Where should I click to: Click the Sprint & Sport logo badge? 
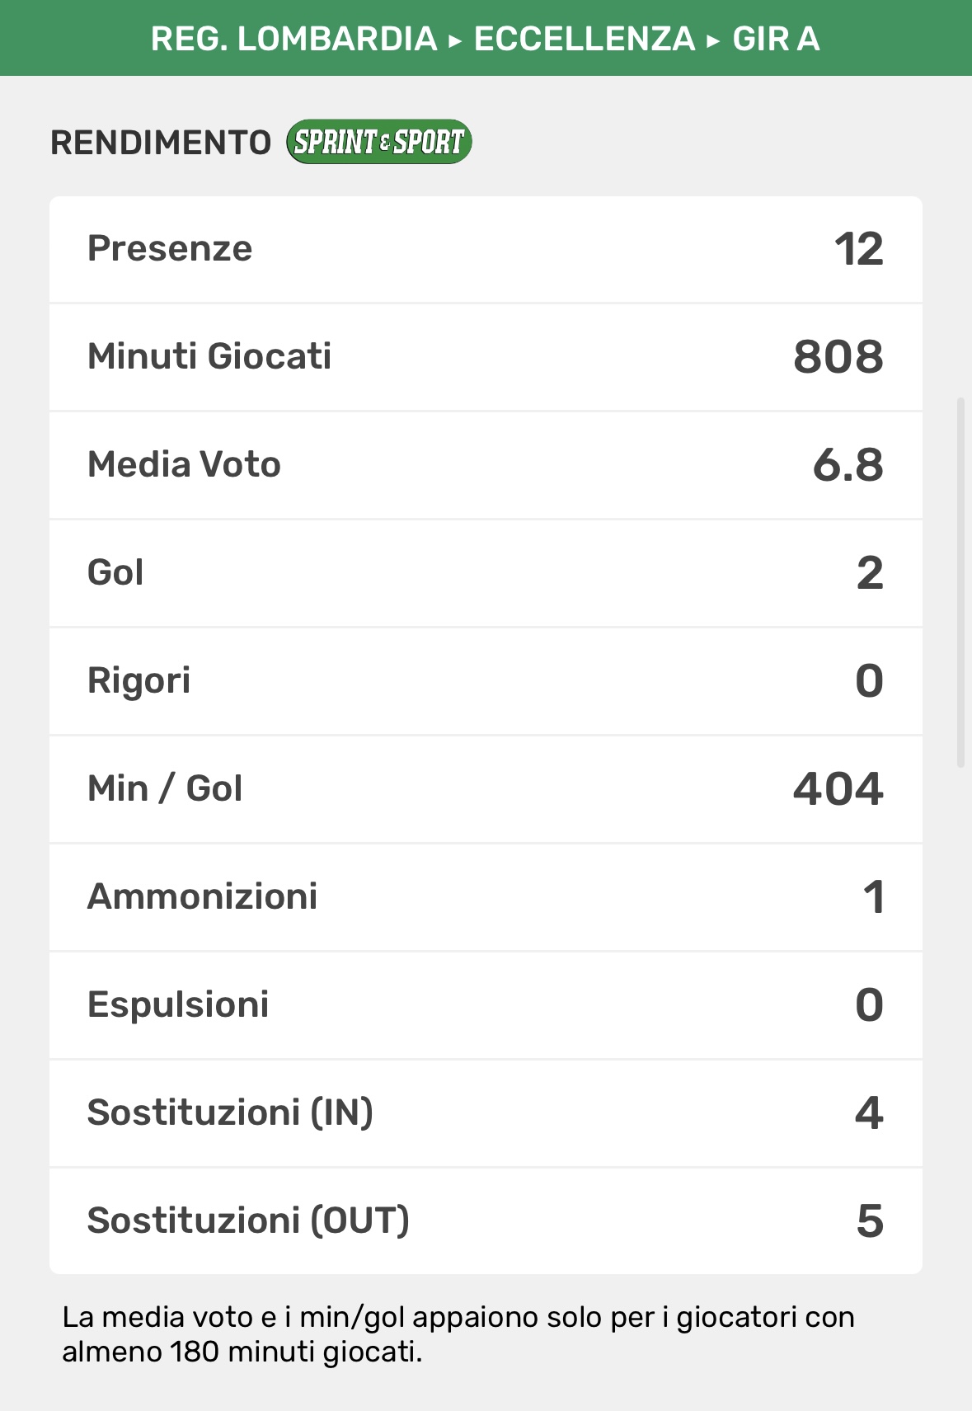[378, 142]
